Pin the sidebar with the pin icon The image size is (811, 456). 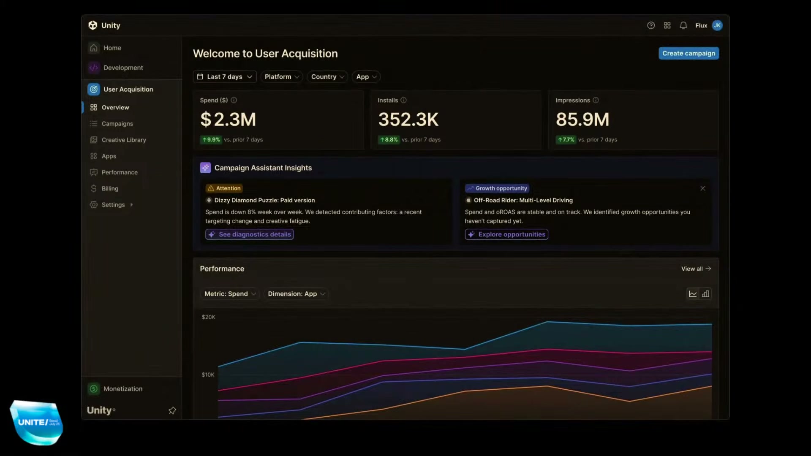pyautogui.click(x=172, y=410)
